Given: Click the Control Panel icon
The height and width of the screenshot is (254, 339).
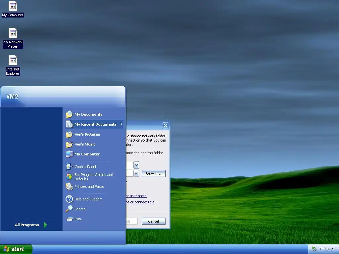Looking at the screenshot, I should point(69,167).
